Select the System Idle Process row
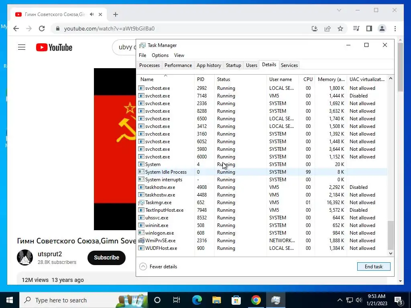This screenshot has width=411, height=308. [262, 172]
